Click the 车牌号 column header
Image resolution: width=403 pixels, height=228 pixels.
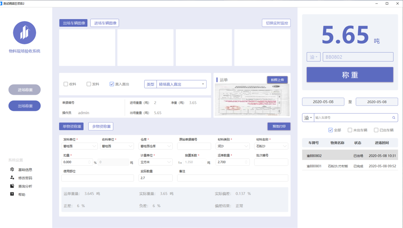coord(314,143)
